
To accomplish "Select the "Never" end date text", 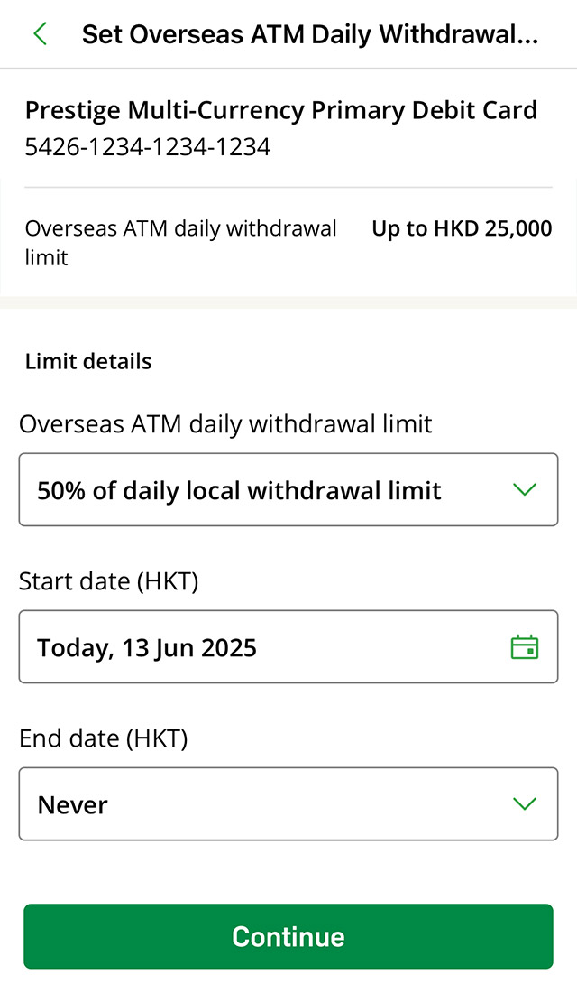I will (x=72, y=804).
